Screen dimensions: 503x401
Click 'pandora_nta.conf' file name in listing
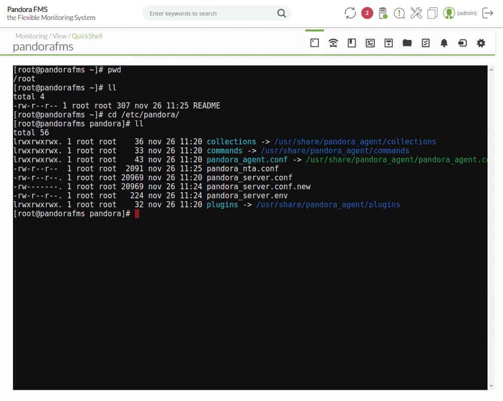coord(243,169)
